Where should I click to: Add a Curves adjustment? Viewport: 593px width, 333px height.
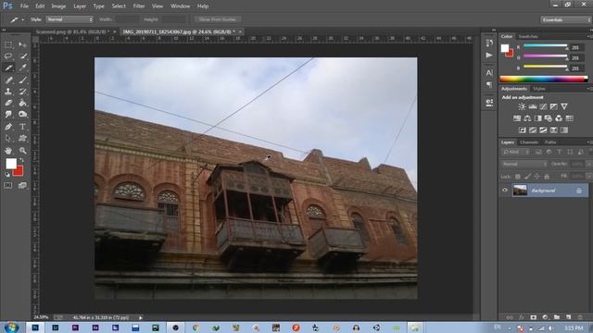(543, 106)
